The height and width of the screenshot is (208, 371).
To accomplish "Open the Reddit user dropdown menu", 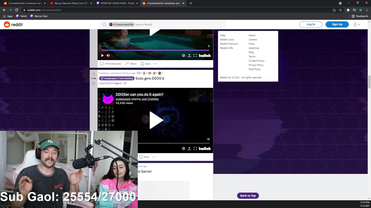I will pos(357,24).
